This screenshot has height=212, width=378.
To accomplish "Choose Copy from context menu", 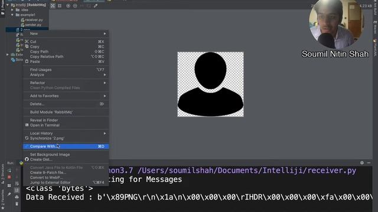I will pyautogui.click(x=66, y=47).
